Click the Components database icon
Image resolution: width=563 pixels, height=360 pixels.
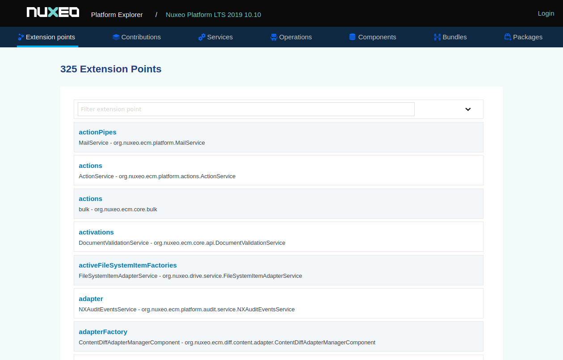[353, 37]
